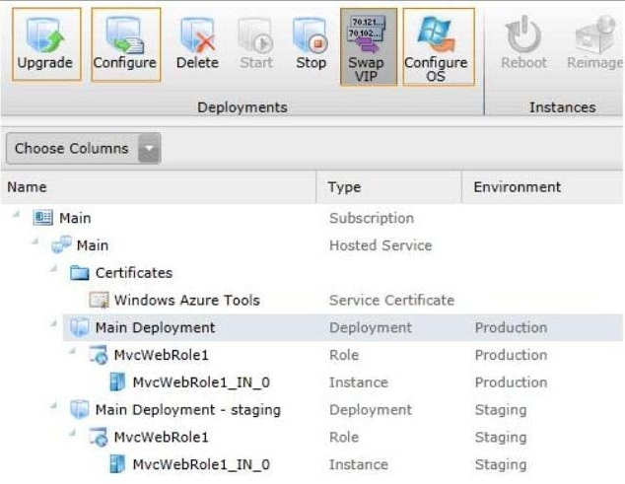Collapse the staging MvcWebRole1 role node
Screen dimensions: 625x484
tap(72, 433)
